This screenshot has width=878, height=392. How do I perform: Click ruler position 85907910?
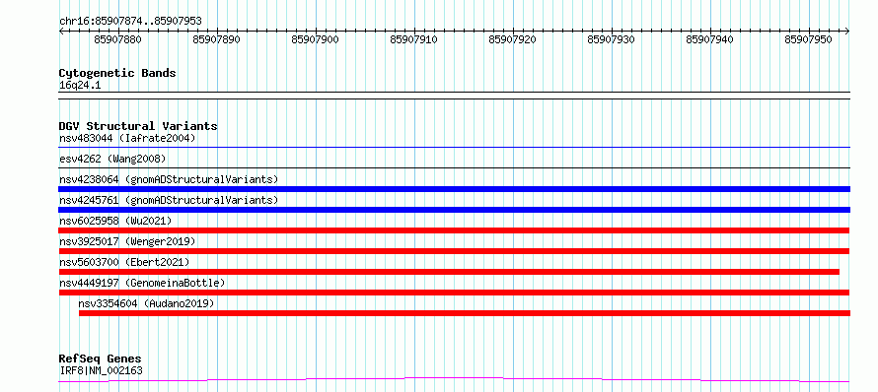(x=413, y=39)
